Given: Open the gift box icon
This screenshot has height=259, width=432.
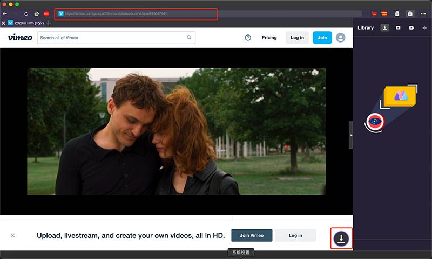Looking at the screenshot, I should [x=384, y=13].
